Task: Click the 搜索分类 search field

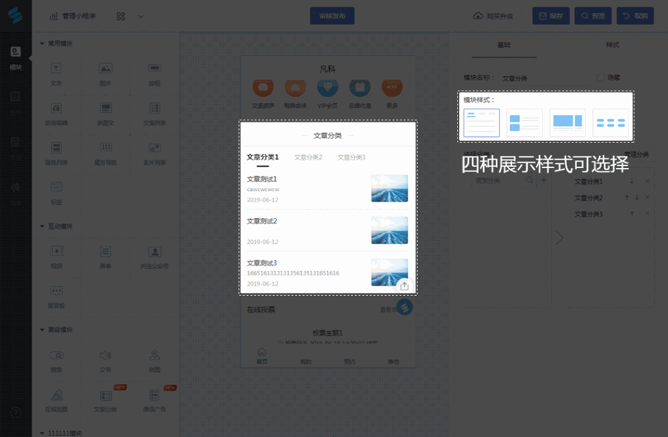Action: [x=504, y=180]
